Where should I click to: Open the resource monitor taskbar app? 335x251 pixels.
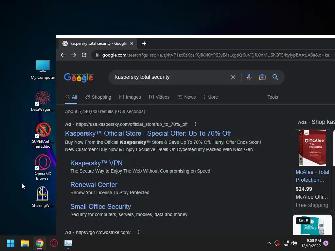point(68,243)
